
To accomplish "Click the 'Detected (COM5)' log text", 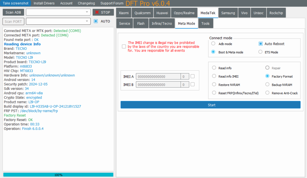I will [67, 30].
